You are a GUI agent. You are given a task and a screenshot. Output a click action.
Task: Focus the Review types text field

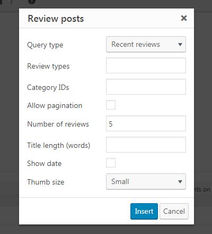(x=146, y=65)
